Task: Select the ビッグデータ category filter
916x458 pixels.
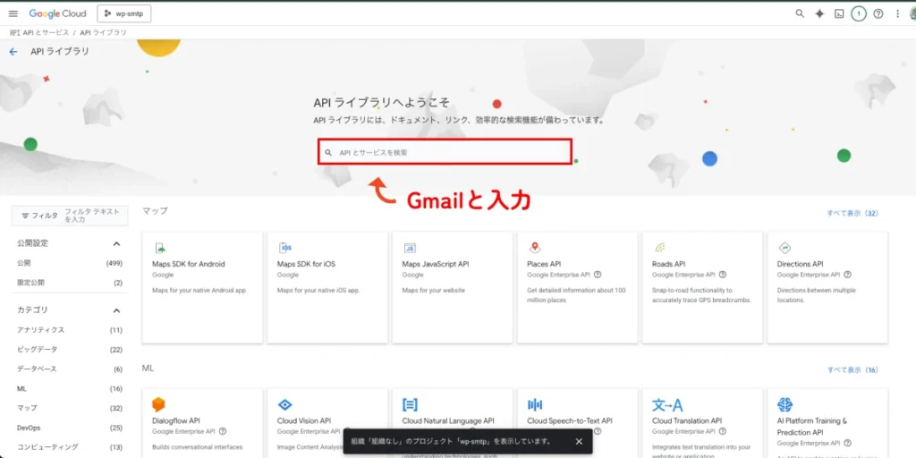Action: tap(37, 350)
